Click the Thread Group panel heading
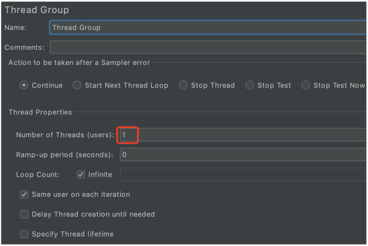The image size is (368, 246). tap(37, 10)
